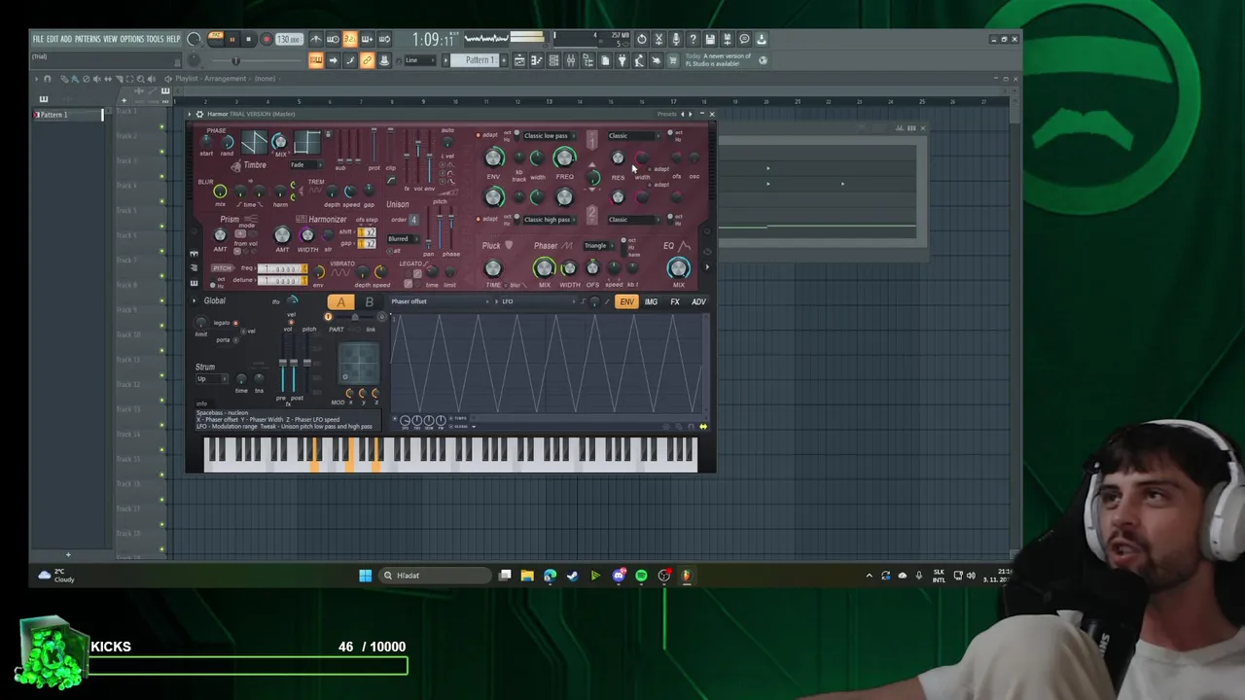Open Harmor plugin options gear icon
This screenshot has height=700, width=1245.
tap(199, 114)
